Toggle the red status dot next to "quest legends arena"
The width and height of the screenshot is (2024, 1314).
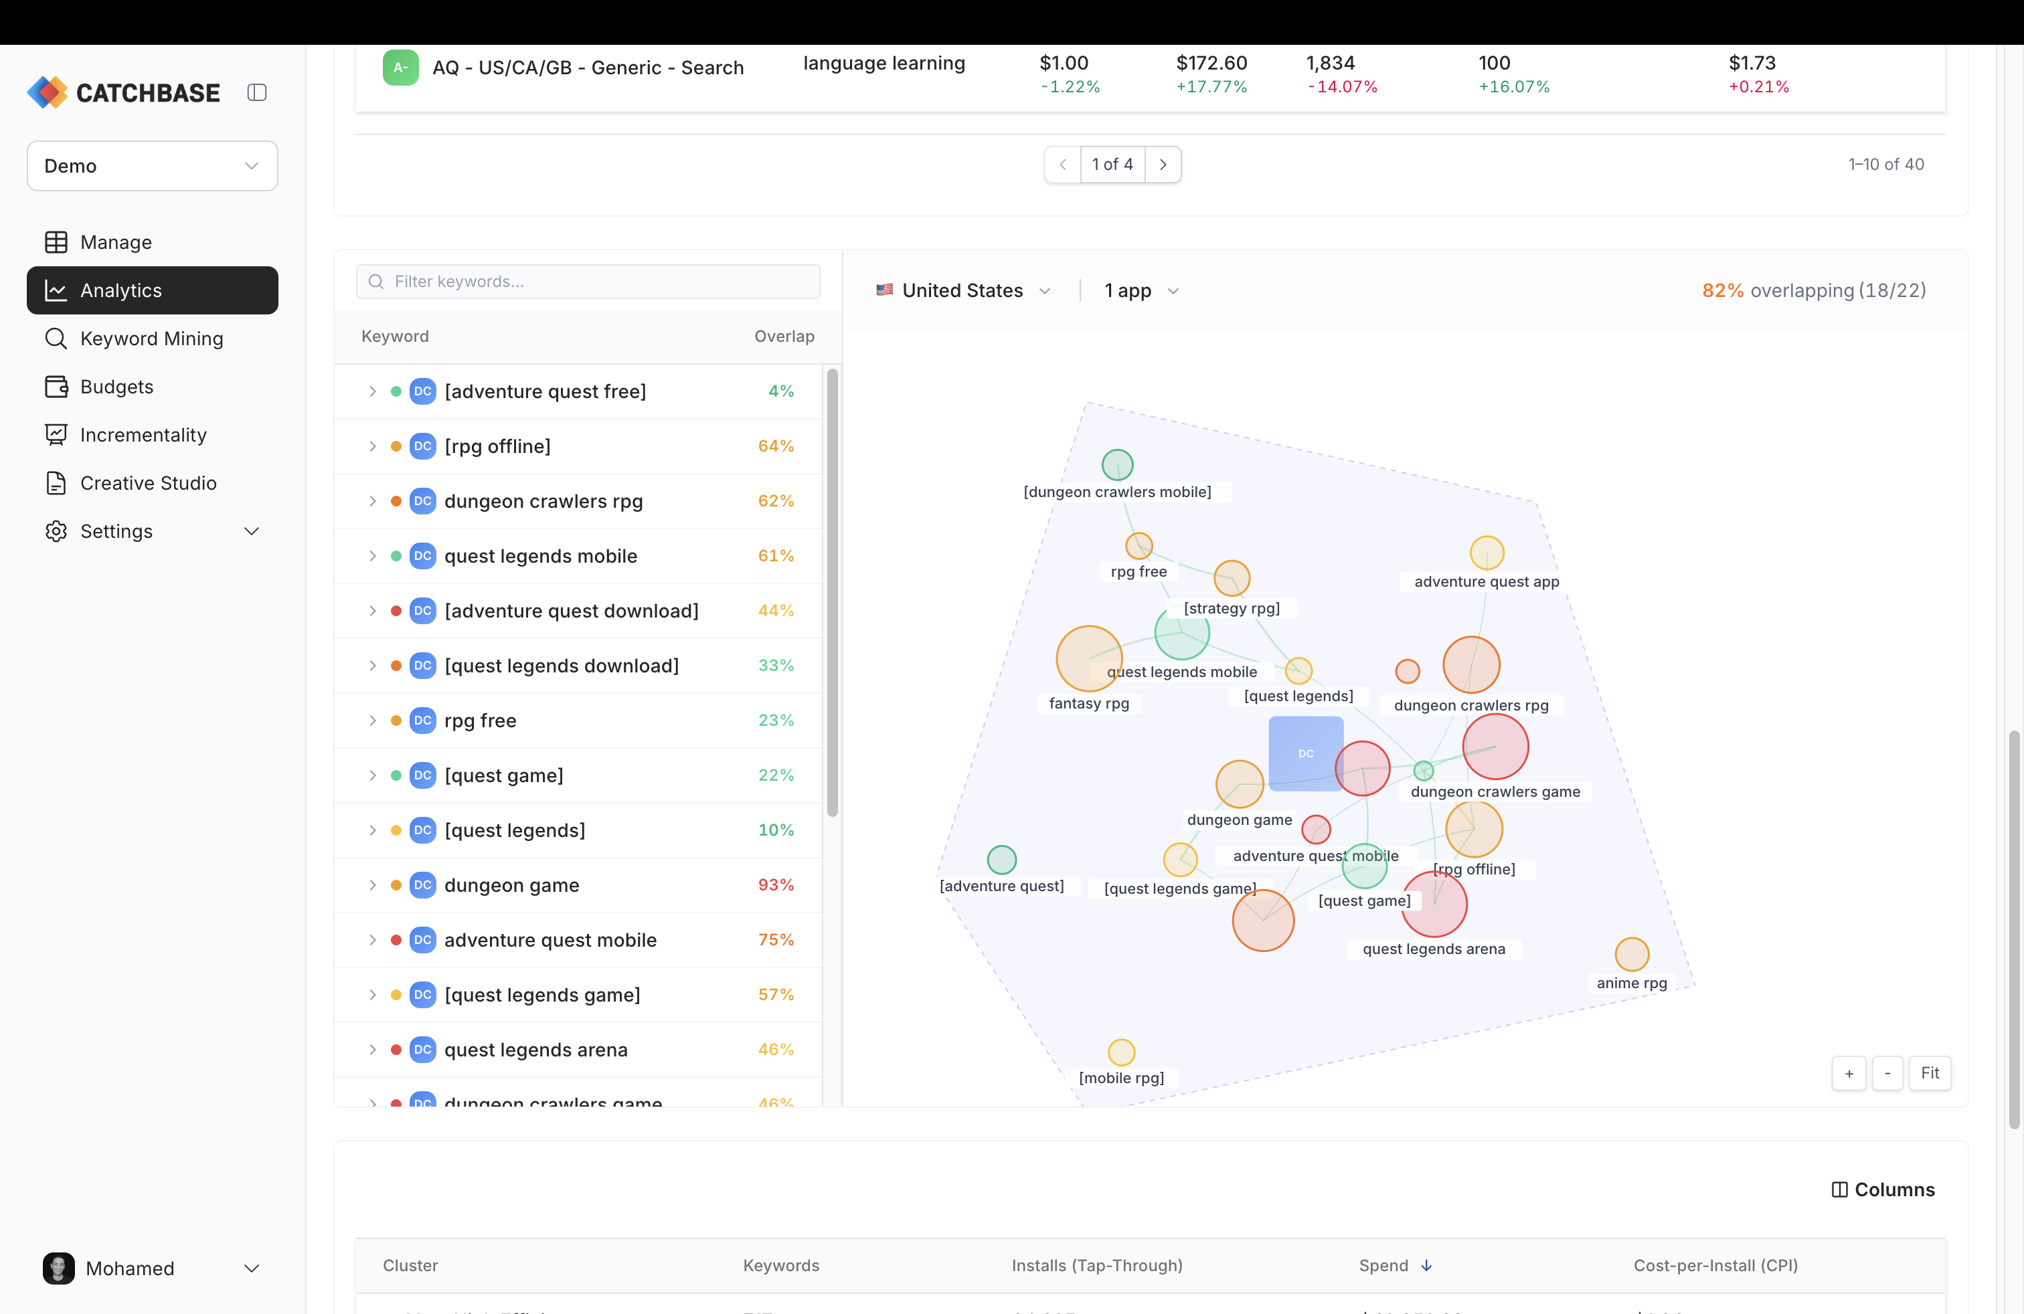[x=397, y=1050]
